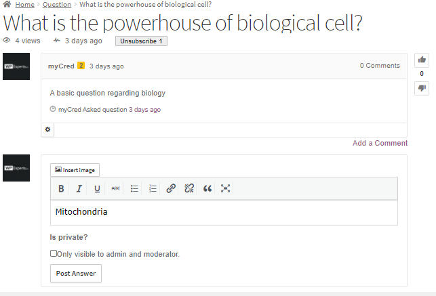Screen dimensions: 436x296
Task: Click the underline toolbar icon
Action: (98, 188)
